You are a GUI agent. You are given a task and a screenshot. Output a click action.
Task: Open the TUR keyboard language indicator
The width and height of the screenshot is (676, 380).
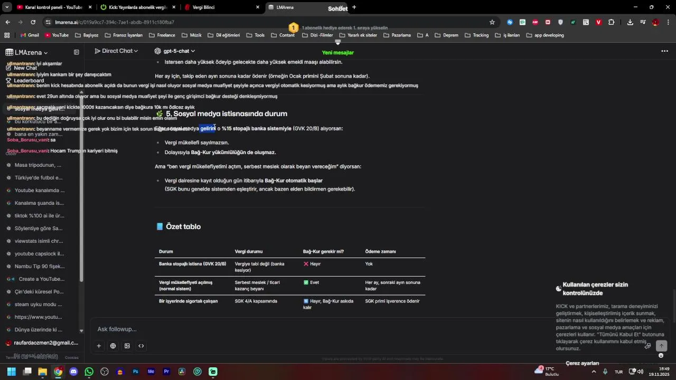coord(618,372)
